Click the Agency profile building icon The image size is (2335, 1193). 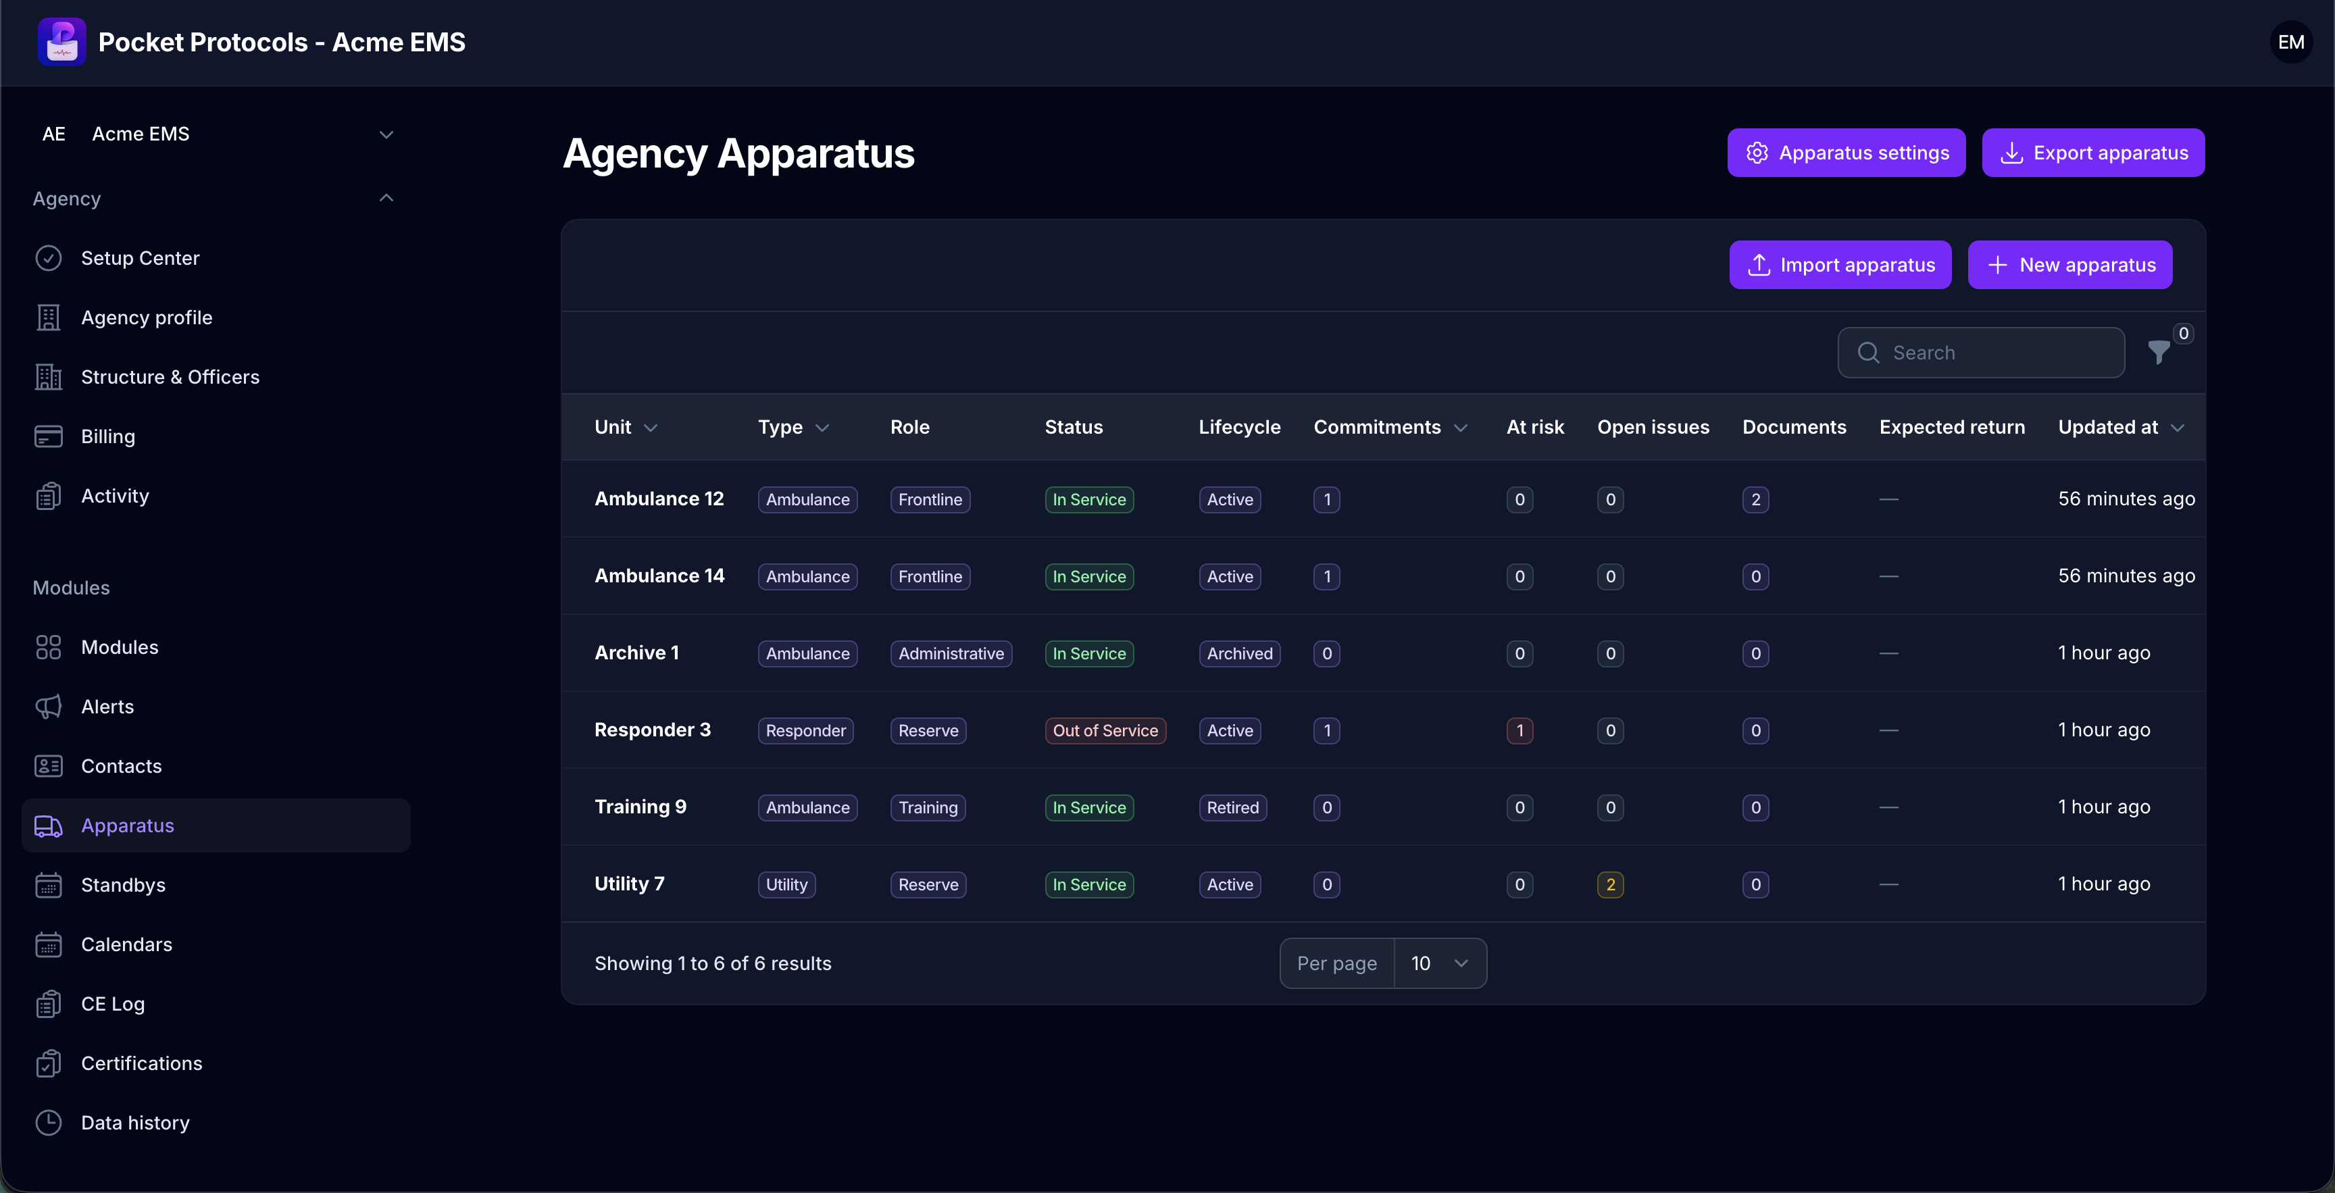point(48,318)
